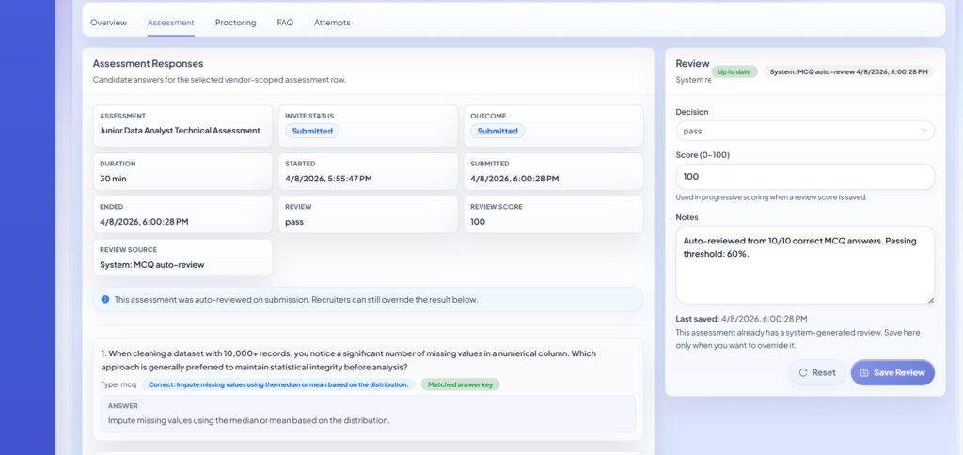This screenshot has width=963, height=455.
Task: Click the System MCQ auto-review timestamp chip
Action: pos(849,71)
